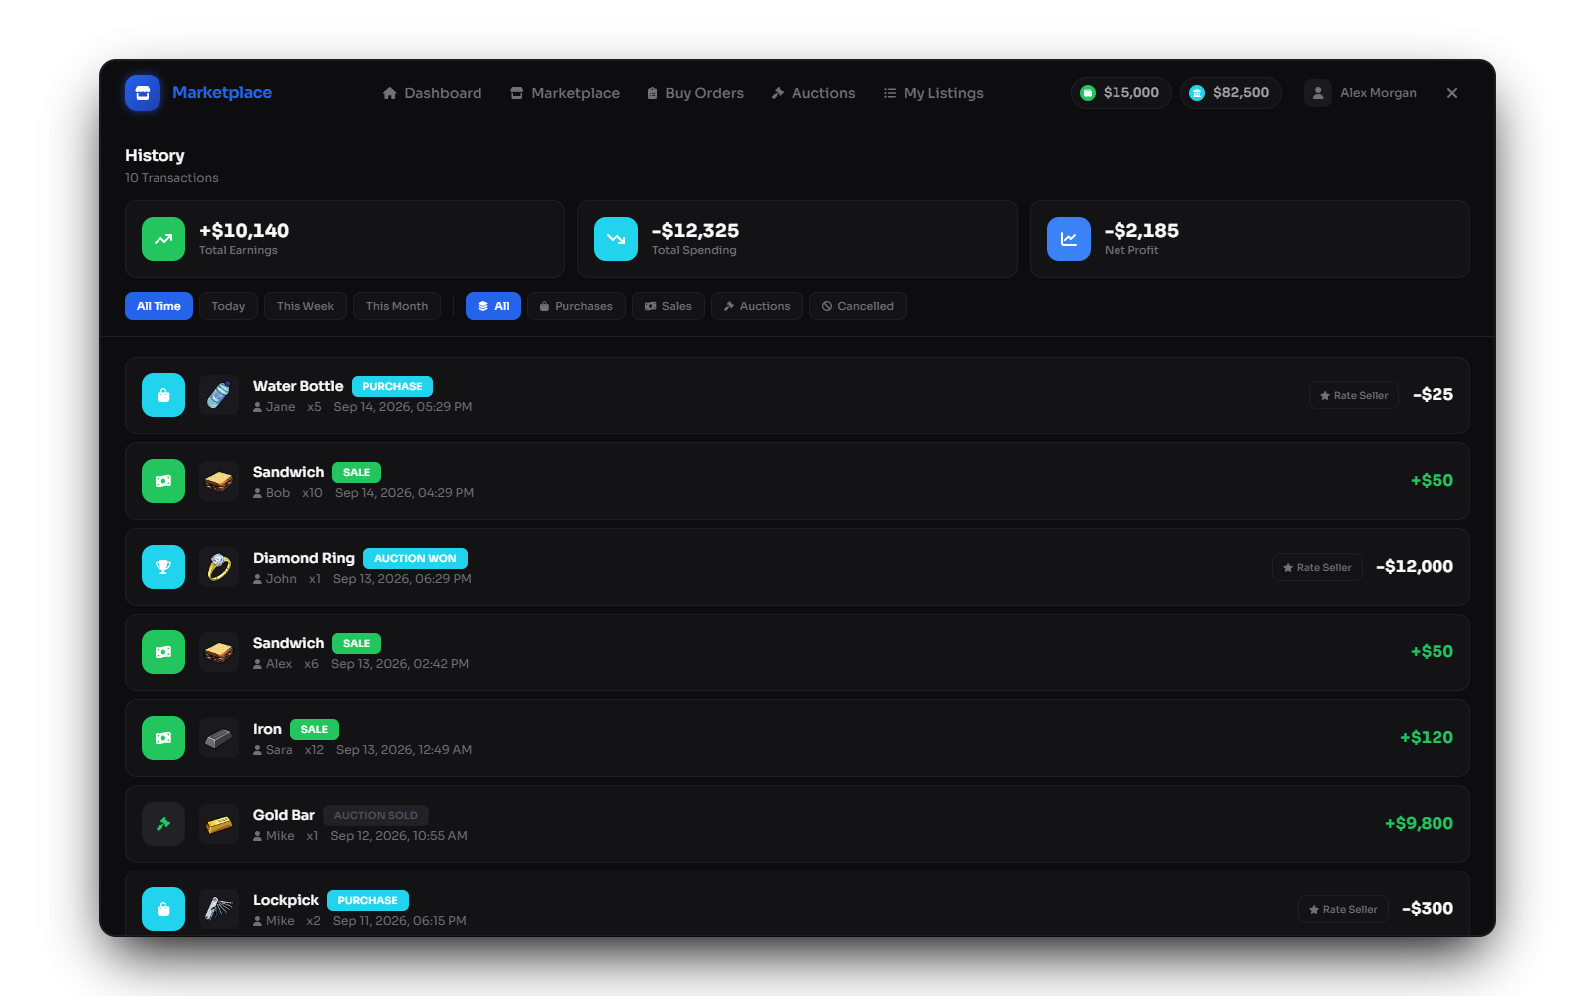Show only Auctions transactions filter

[x=757, y=306]
